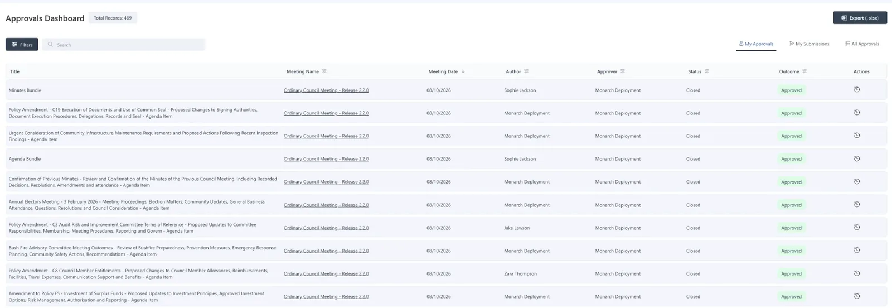892x308 pixels.
Task: Open Meeting Name column filter menu
Action: (x=324, y=71)
